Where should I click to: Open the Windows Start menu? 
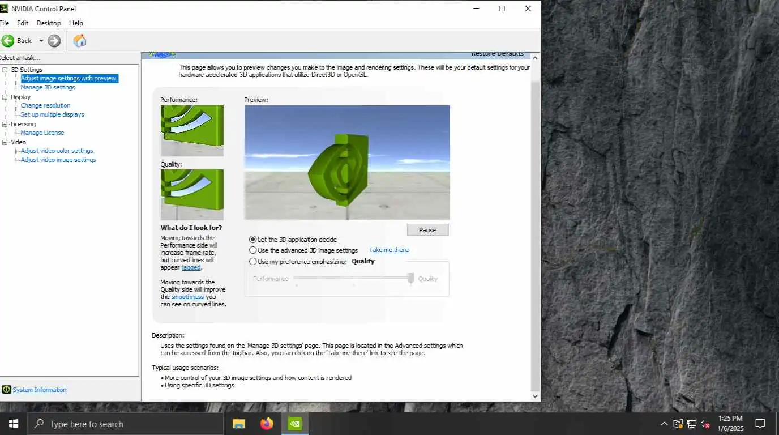[x=14, y=424]
